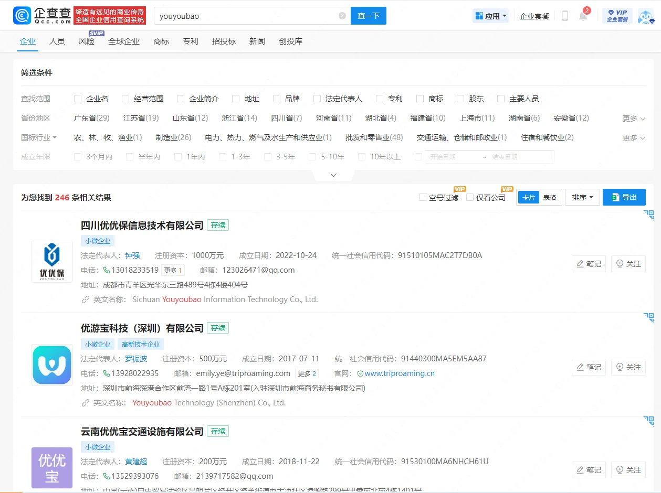
Task: Open the notification bell icon
Action: (583, 16)
